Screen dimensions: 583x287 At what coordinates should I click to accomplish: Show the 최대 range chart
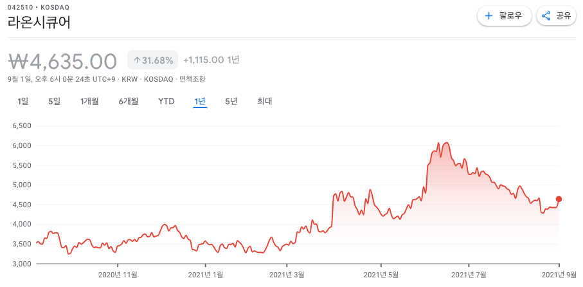[x=264, y=101]
